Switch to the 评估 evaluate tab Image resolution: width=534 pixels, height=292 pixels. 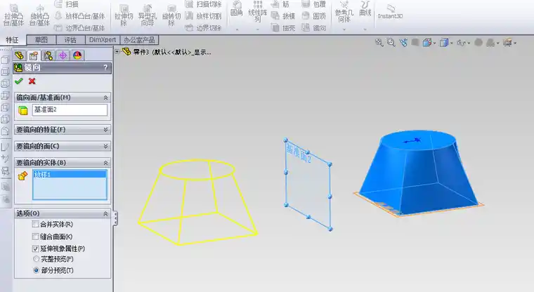[70, 40]
